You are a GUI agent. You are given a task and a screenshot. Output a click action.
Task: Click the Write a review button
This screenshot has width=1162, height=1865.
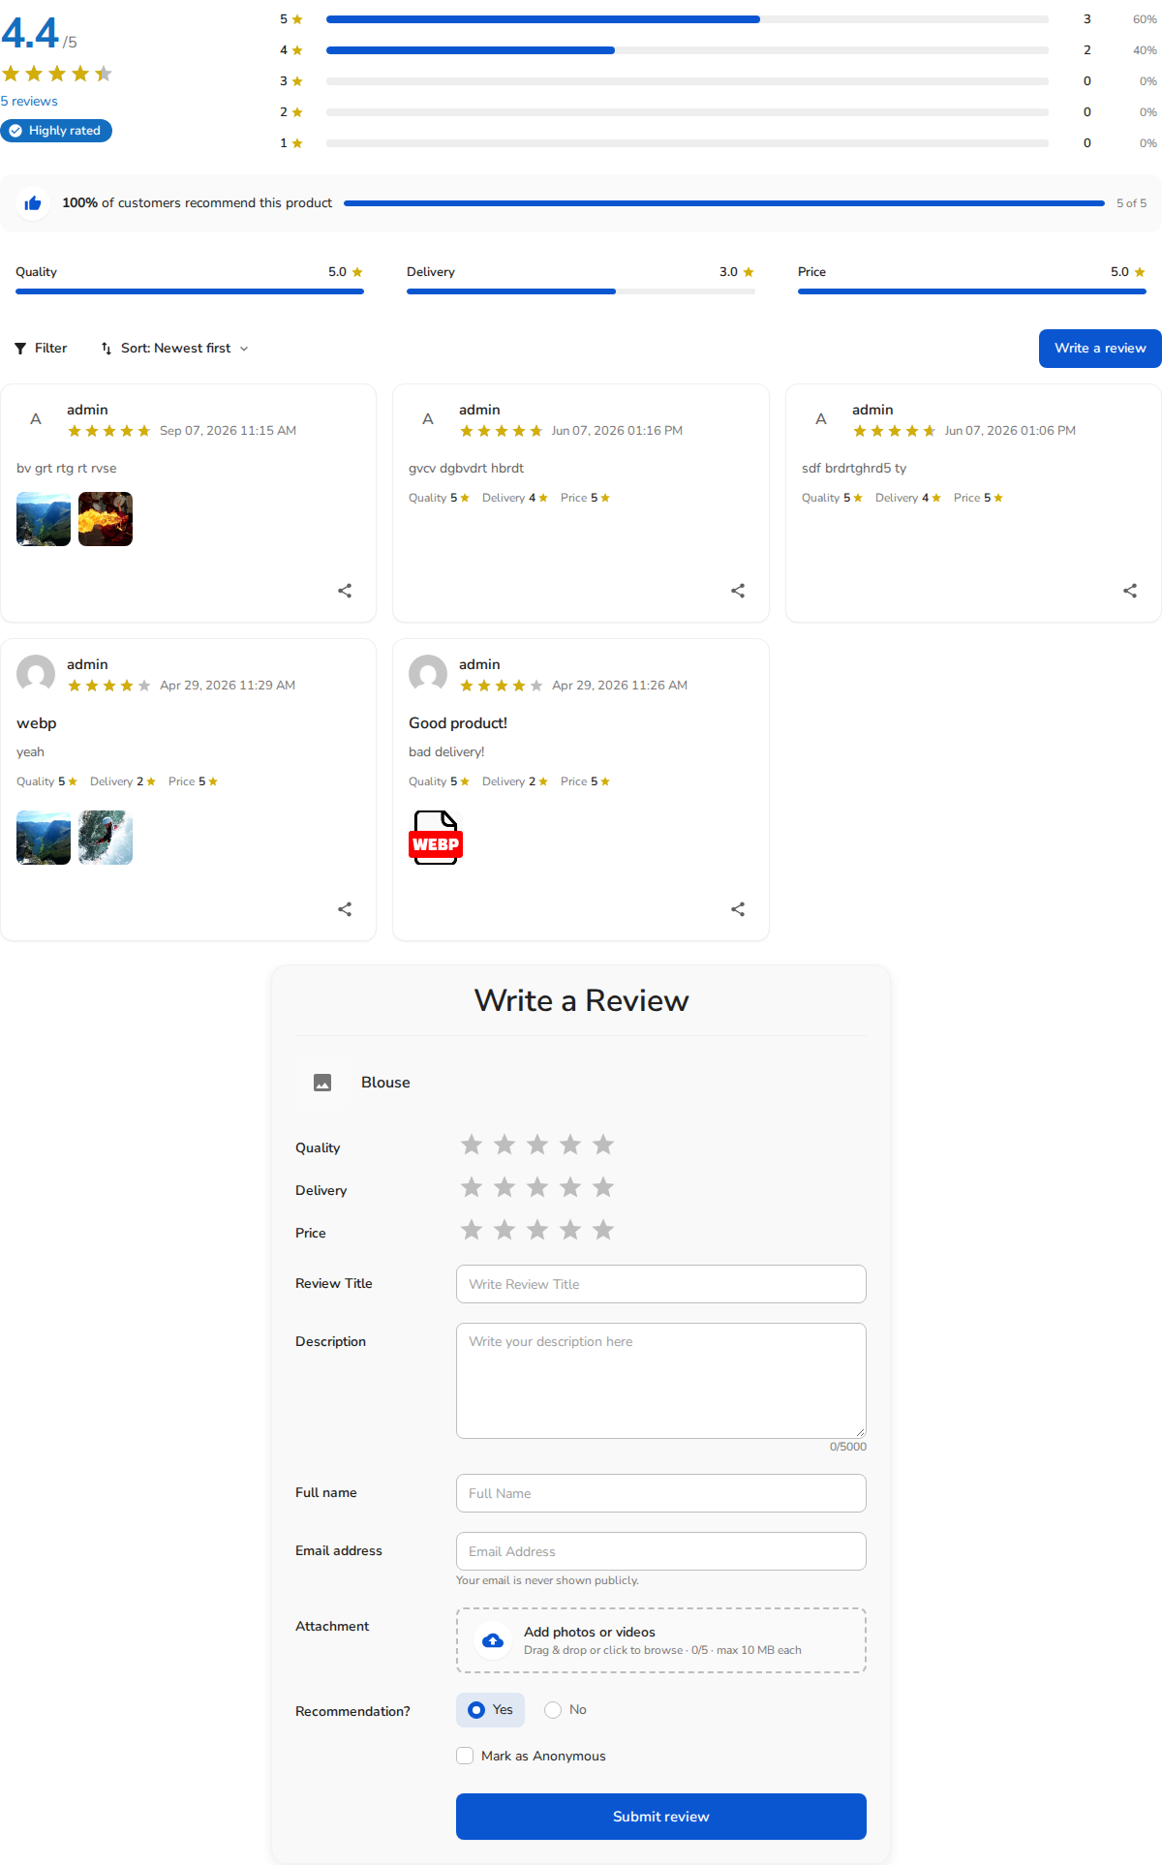point(1100,349)
